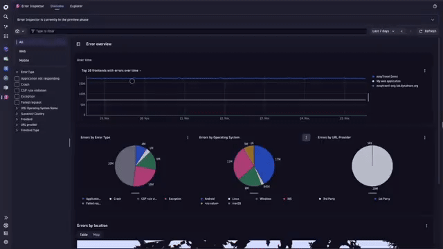This screenshot has height=249, width=443.
Task: Open the segment selector icon beside the filter bar
Action: (x=17, y=31)
